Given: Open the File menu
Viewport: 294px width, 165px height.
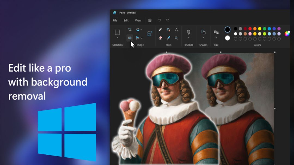Looking at the screenshot, I should point(115,20).
